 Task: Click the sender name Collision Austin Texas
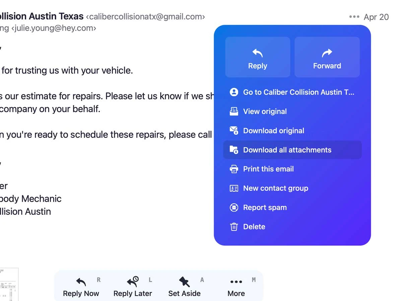tap(42, 16)
